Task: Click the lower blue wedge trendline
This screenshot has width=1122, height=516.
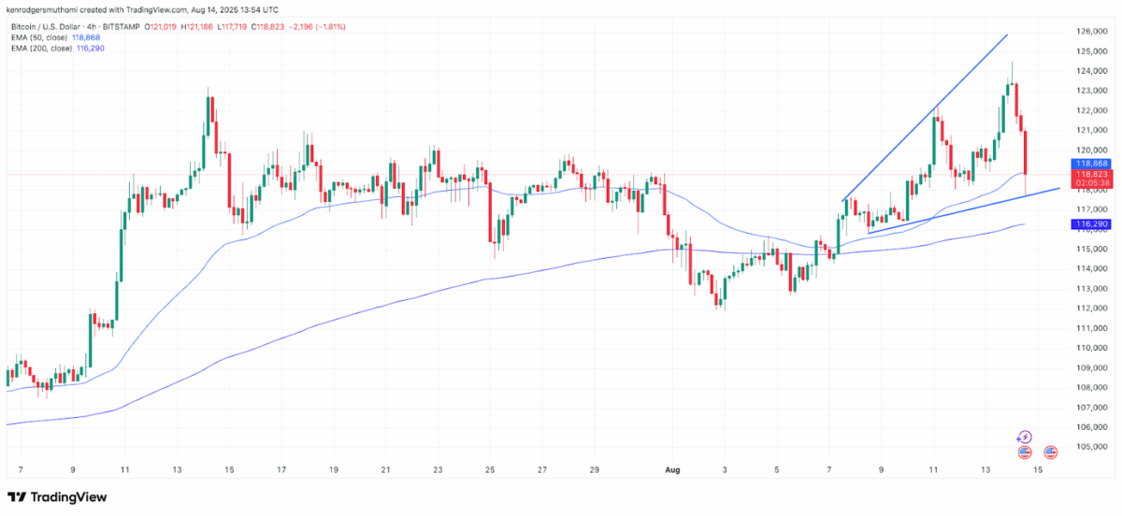Action: (x=963, y=210)
